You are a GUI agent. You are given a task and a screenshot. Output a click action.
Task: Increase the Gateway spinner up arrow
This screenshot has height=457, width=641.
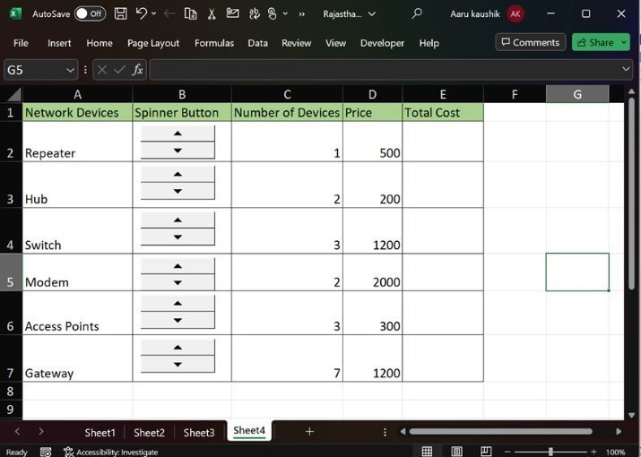click(178, 348)
